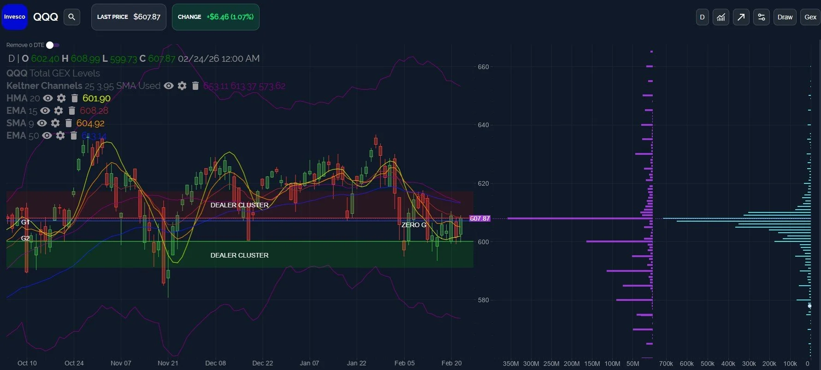Click the 640 price axis label

click(483, 125)
